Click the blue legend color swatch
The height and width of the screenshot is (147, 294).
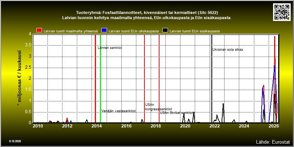coord(104,31)
